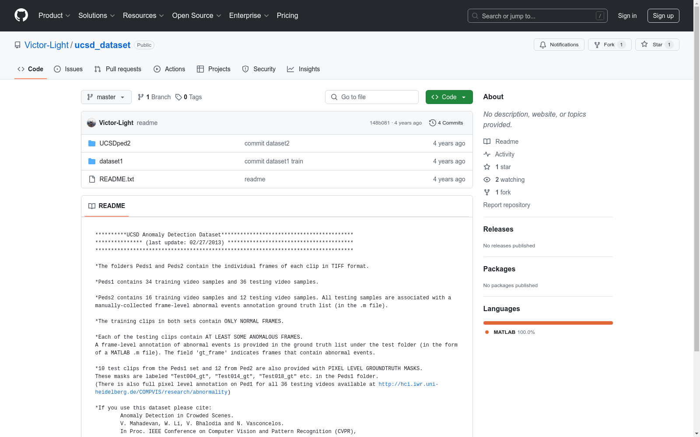Click the README book icon heading
Image resolution: width=700 pixels, height=437 pixels.
click(x=92, y=206)
